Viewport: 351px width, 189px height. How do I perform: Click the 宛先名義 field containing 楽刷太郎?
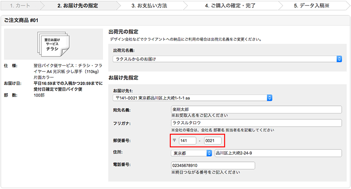[256, 110]
